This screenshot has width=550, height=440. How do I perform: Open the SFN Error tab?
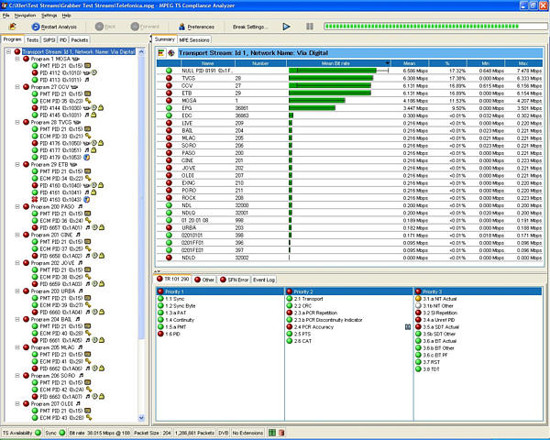tap(234, 279)
